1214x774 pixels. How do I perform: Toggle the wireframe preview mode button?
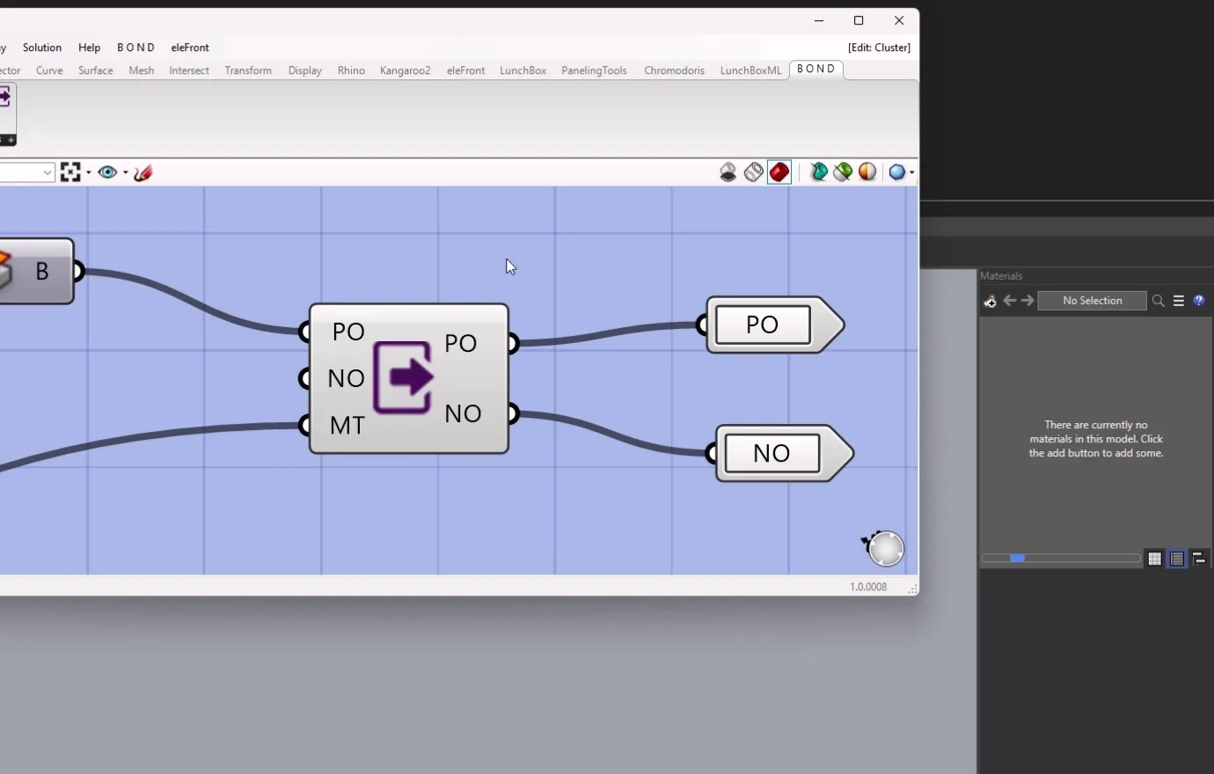click(754, 172)
